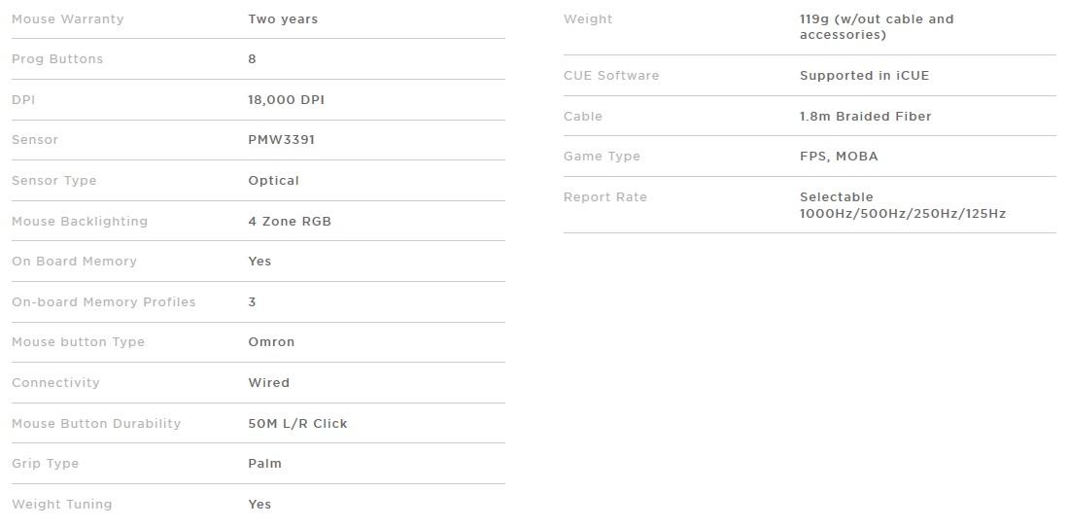Image resolution: width=1068 pixels, height=527 pixels.
Task: Click the CUE Software label
Action: (611, 76)
